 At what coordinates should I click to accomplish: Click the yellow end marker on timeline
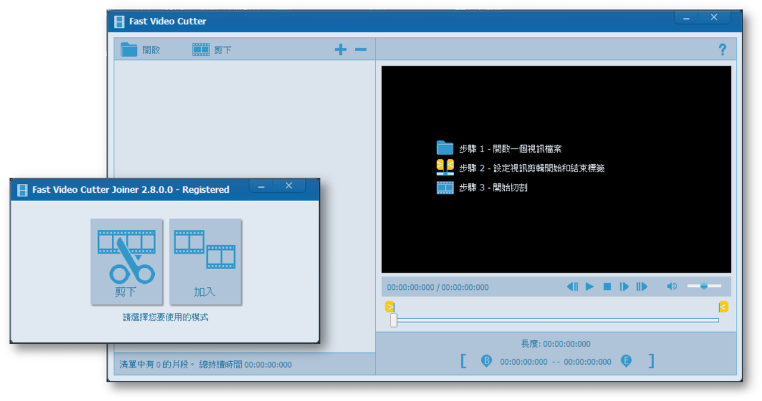(x=723, y=307)
